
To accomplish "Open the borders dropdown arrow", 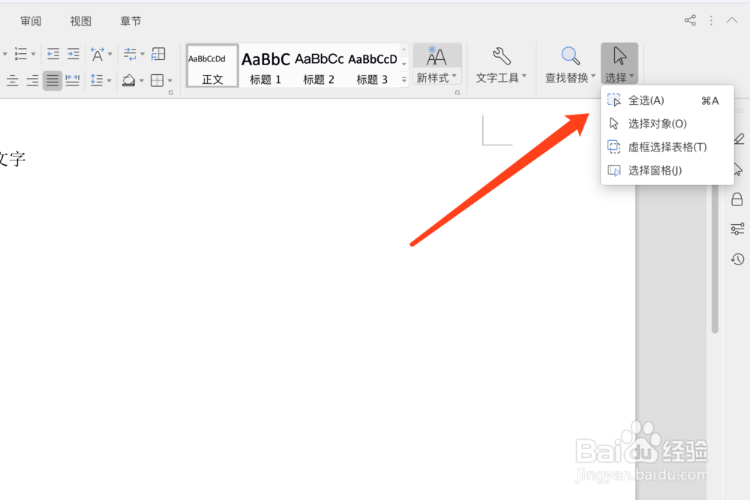I will click(170, 80).
